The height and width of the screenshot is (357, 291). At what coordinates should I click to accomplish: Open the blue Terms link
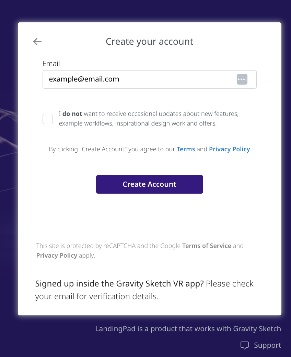pos(186,149)
